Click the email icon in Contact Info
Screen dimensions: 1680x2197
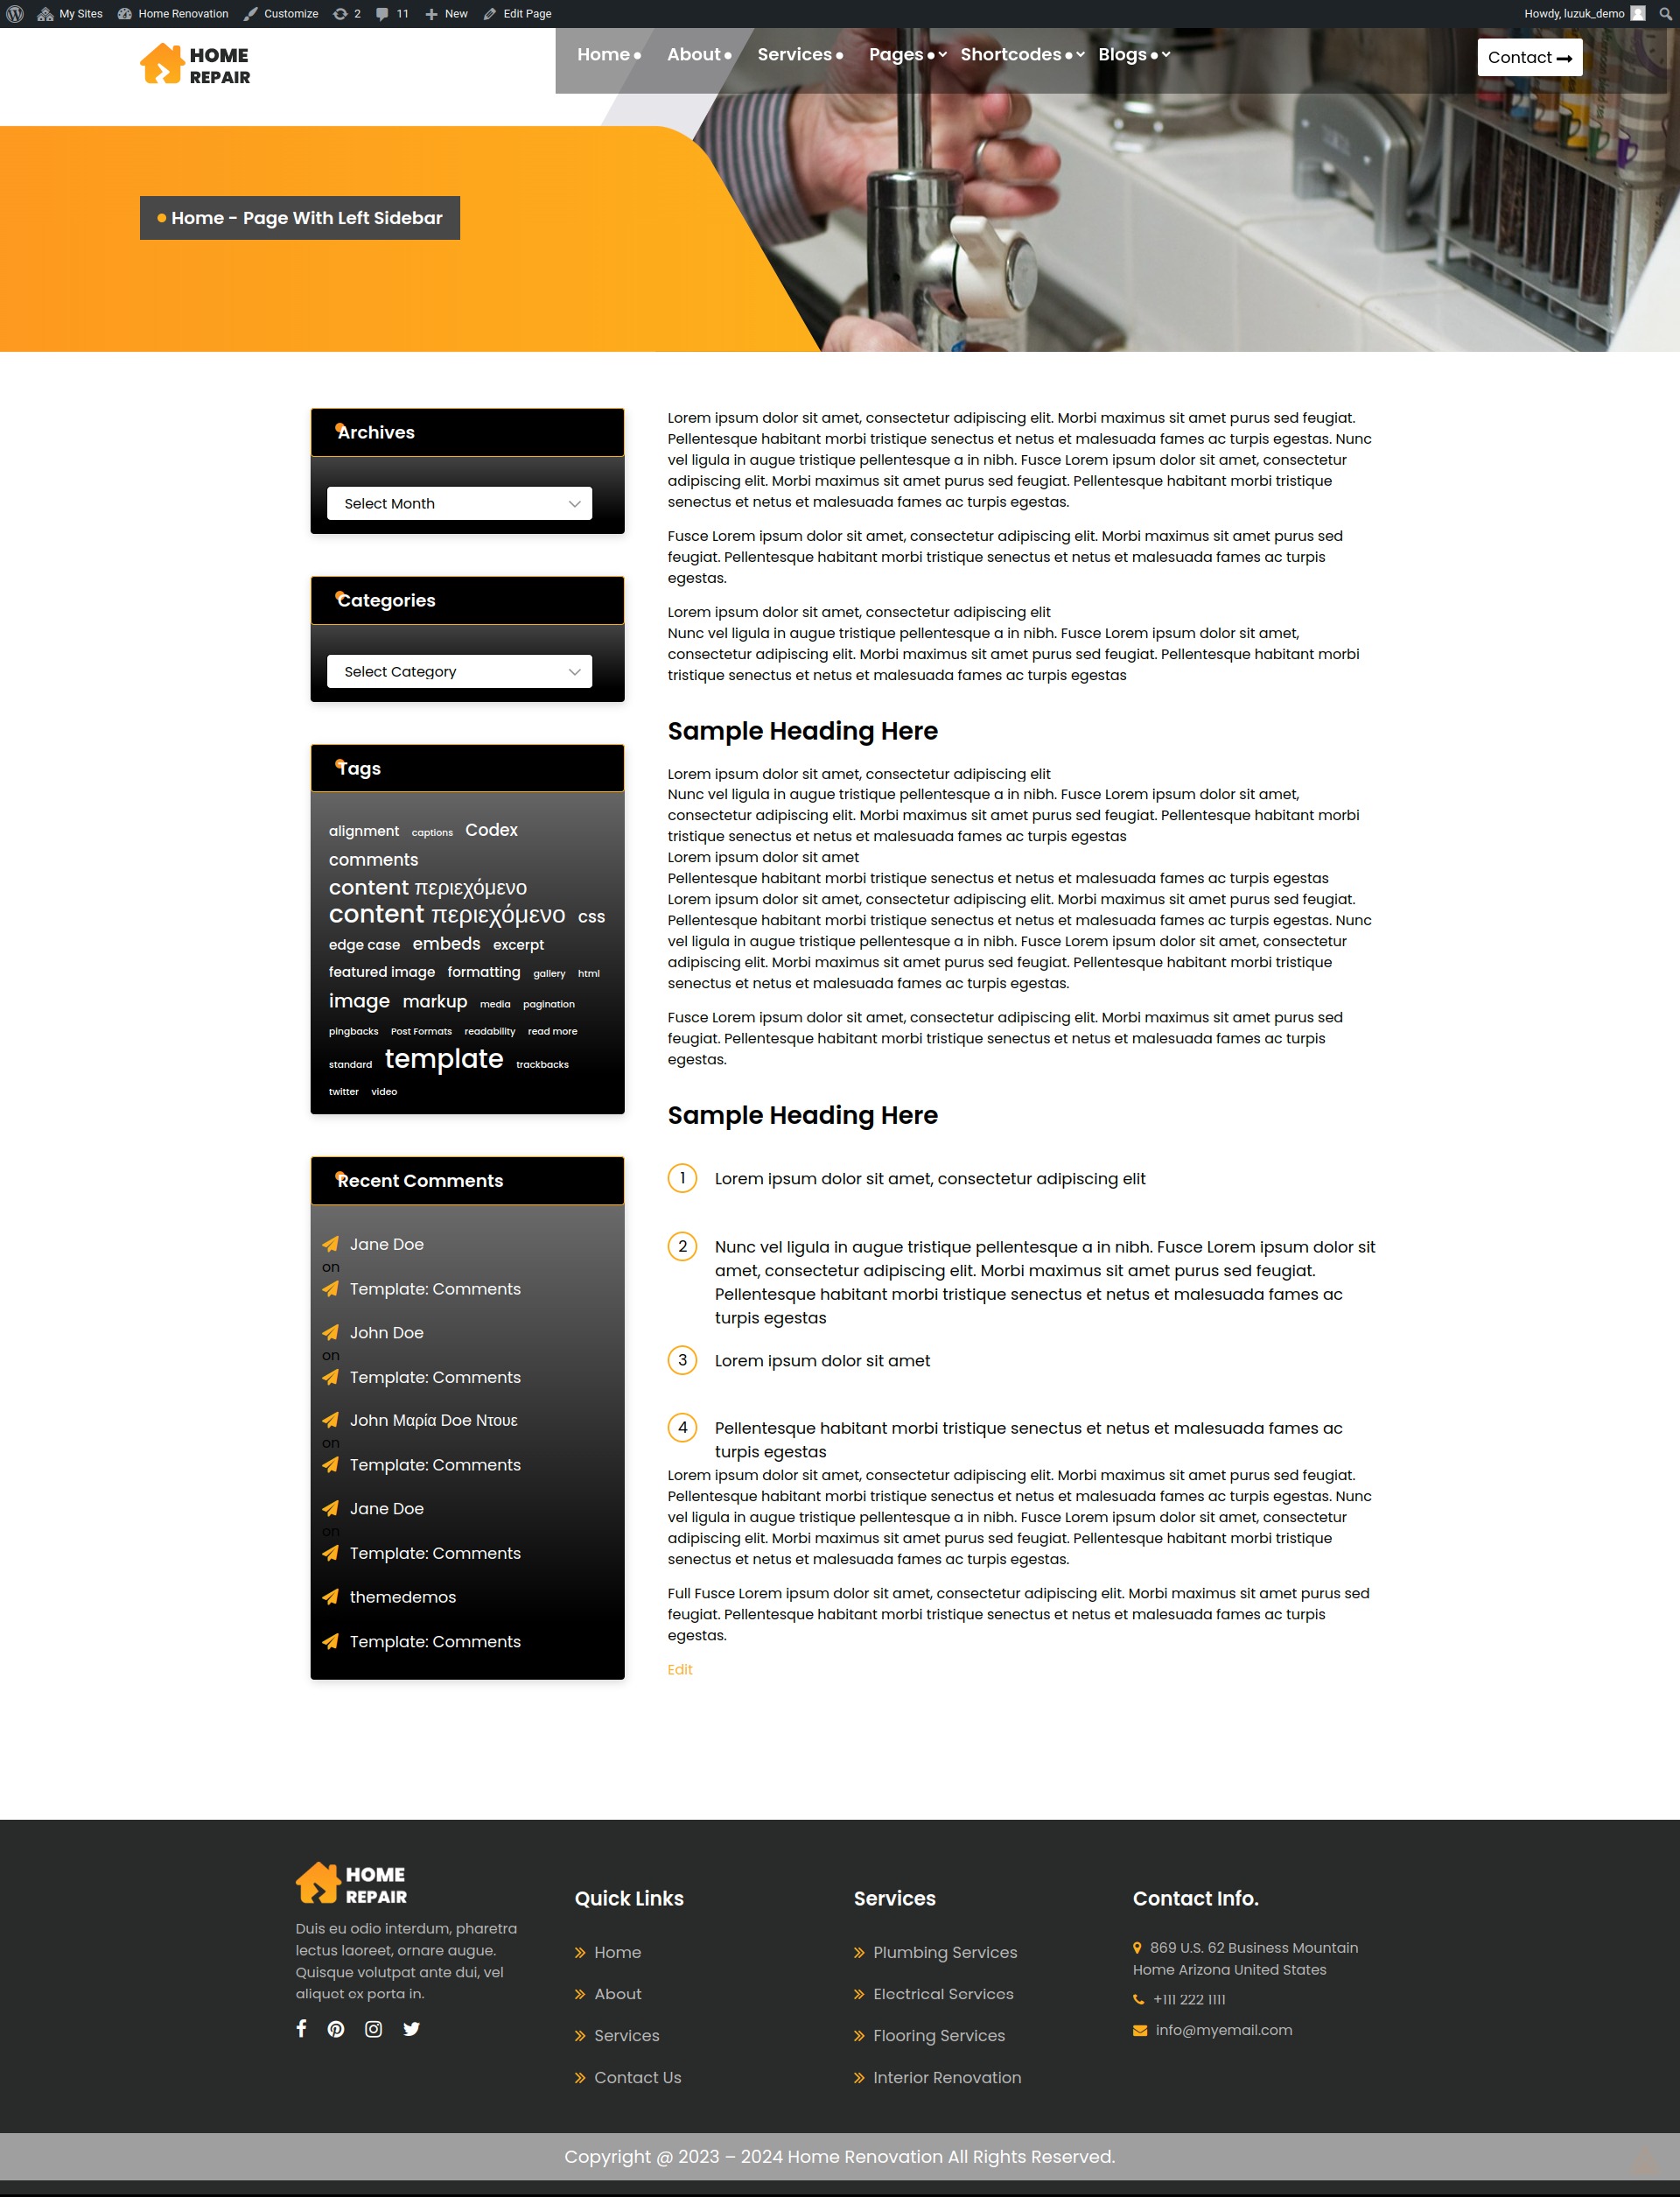[1142, 2029]
